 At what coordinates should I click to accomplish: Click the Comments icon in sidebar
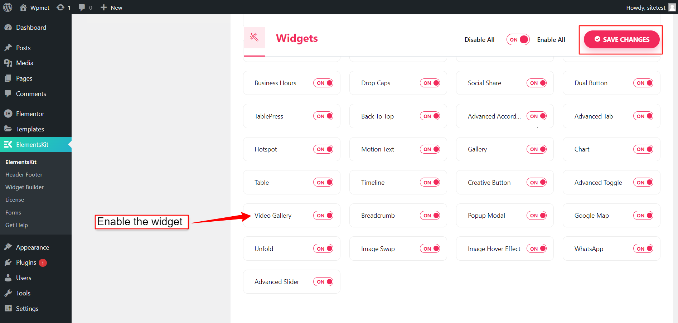coord(8,93)
